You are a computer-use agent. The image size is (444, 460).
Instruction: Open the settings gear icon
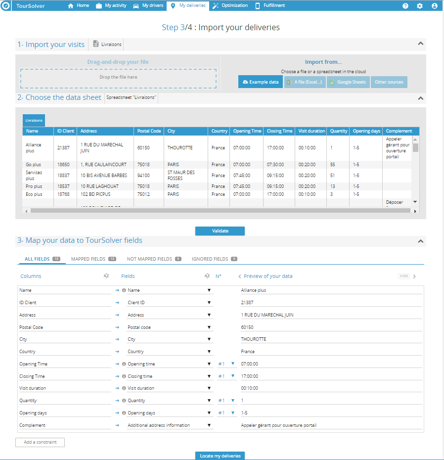tap(420, 6)
